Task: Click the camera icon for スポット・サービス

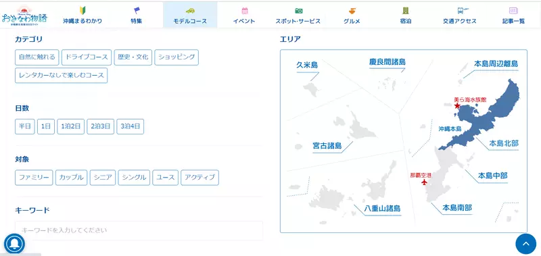Action: coord(298,11)
